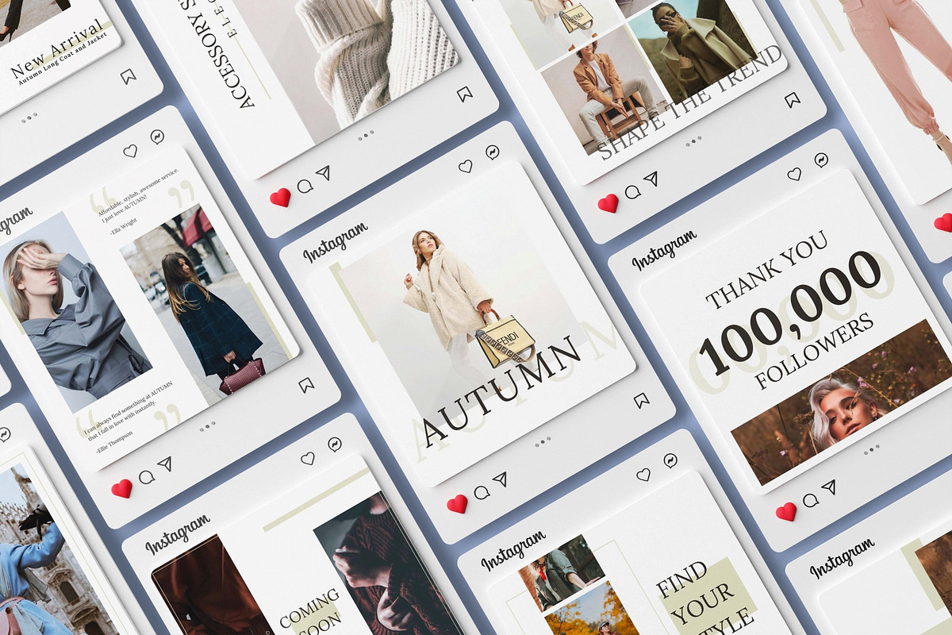Open comments on the AUTUMN post
The image size is (952, 635).
click(482, 492)
